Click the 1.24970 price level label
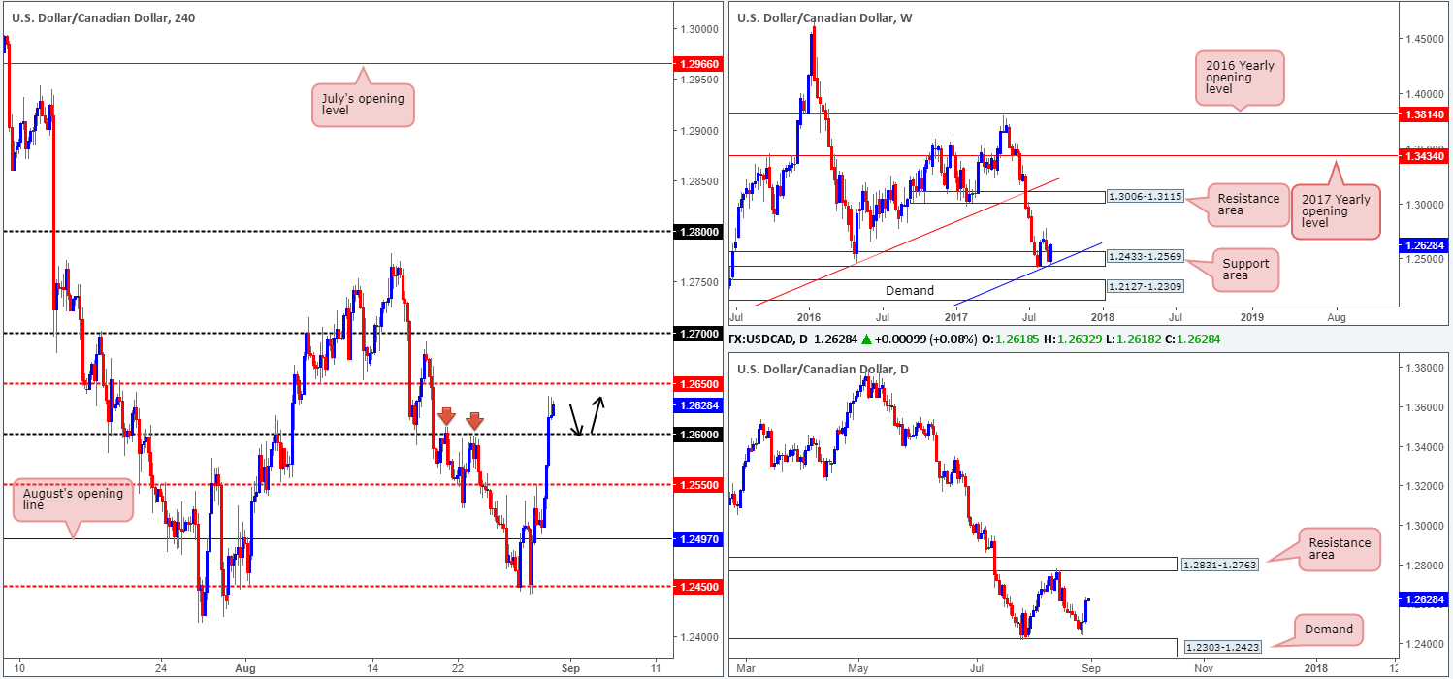This screenshot has width=1453, height=679. [697, 538]
